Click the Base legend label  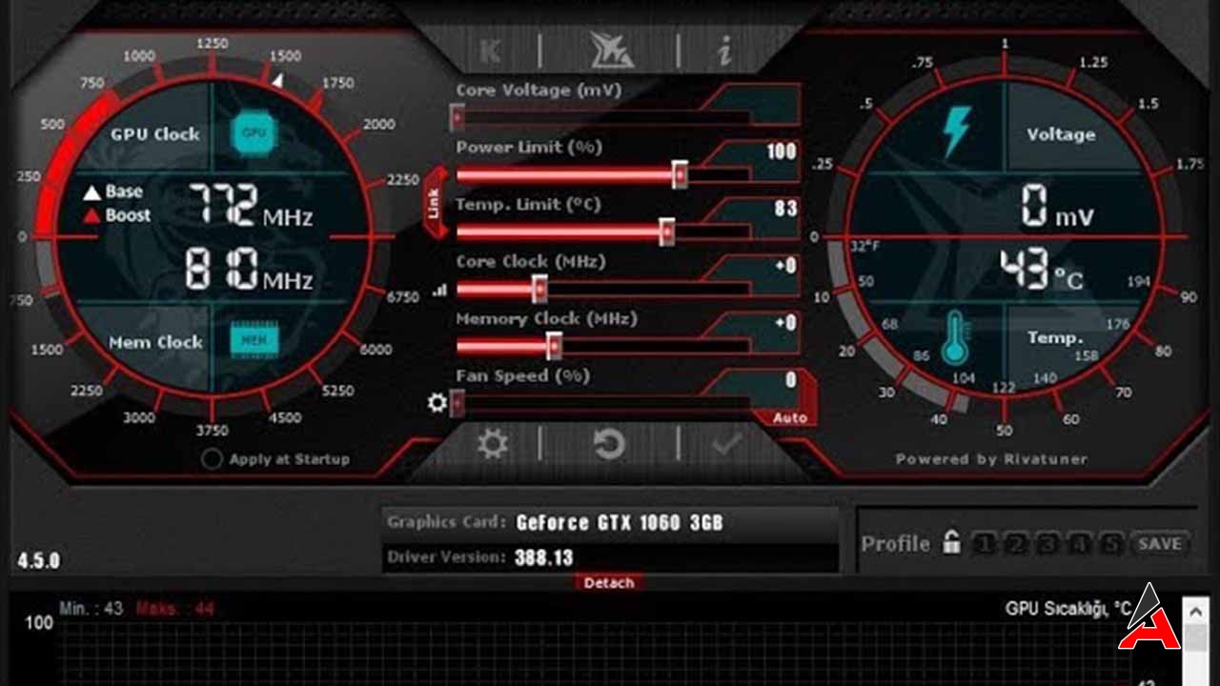click(124, 192)
